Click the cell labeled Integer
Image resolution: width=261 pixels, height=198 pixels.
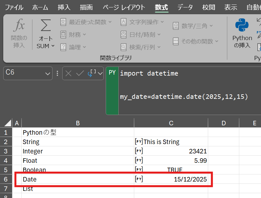click(x=78, y=151)
